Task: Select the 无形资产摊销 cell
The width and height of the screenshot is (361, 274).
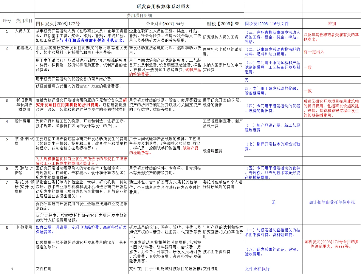Action: (x=24, y=169)
